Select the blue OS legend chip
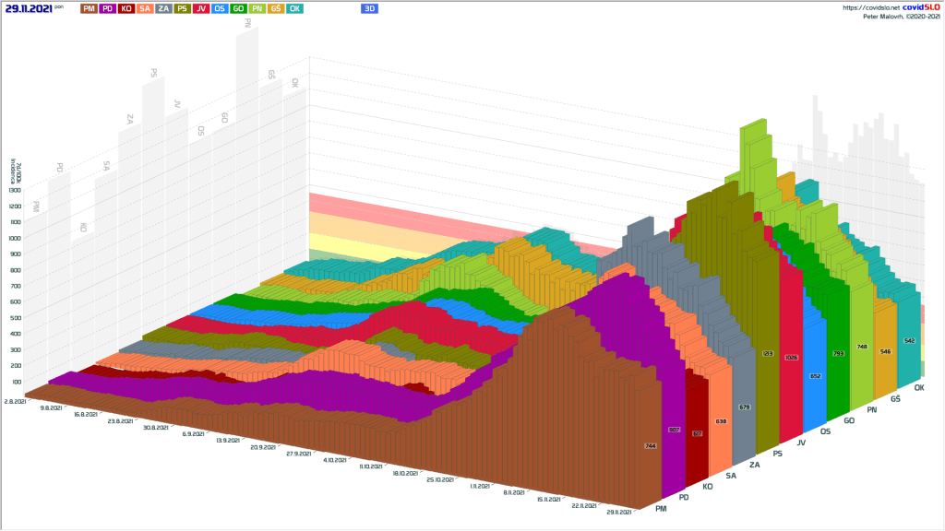The width and height of the screenshot is (945, 531). pos(220,8)
